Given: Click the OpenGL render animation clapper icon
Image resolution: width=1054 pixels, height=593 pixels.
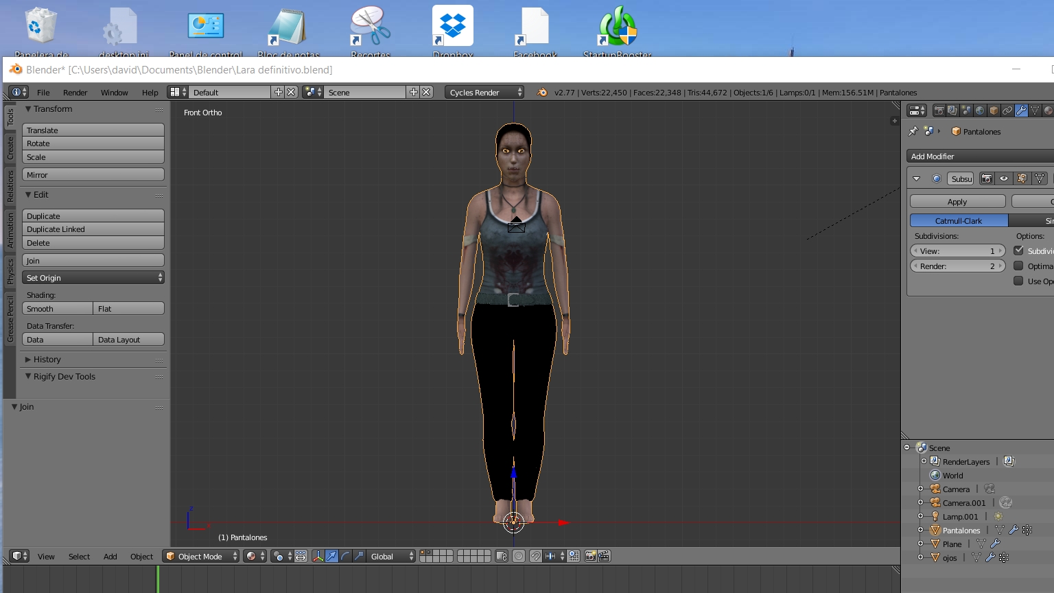Looking at the screenshot, I should pos(604,556).
